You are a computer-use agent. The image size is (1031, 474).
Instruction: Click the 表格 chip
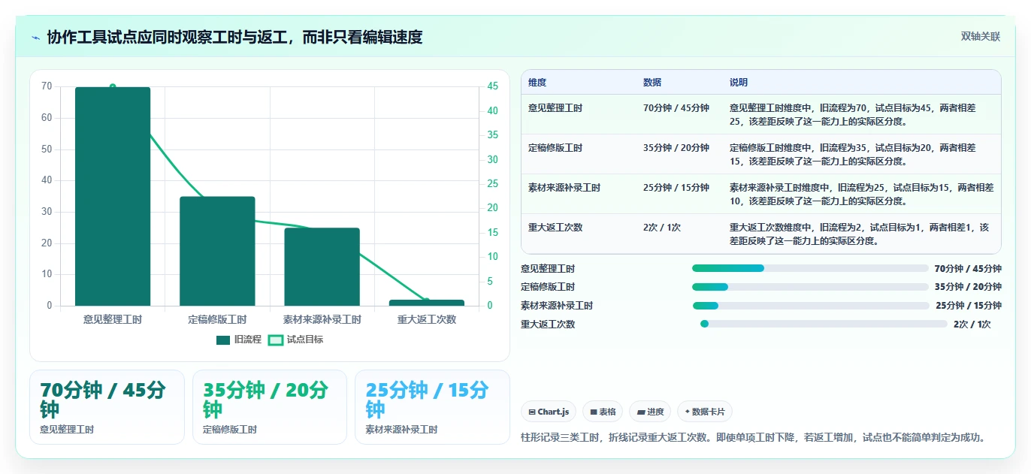click(603, 412)
